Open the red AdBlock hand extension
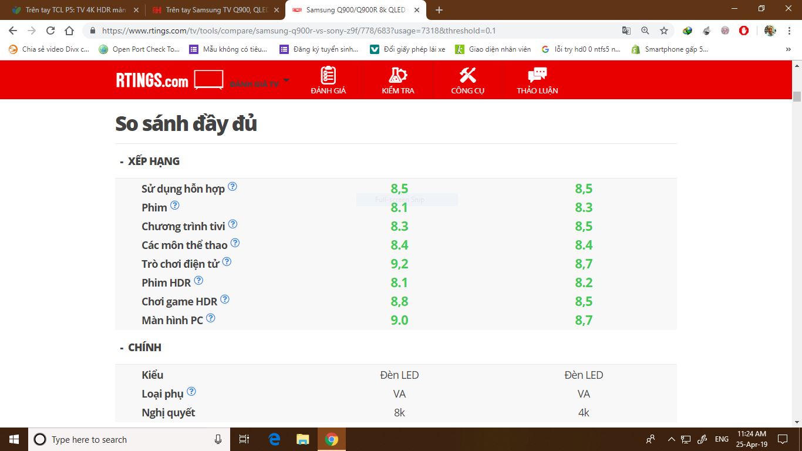The width and height of the screenshot is (802, 451). point(744,31)
